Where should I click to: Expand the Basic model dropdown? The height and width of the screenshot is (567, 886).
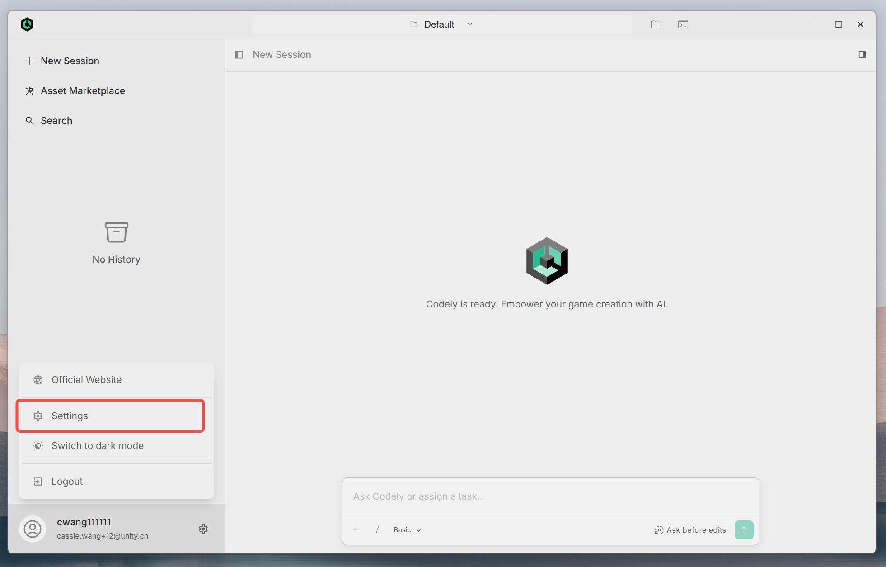pyautogui.click(x=407, y=530)
